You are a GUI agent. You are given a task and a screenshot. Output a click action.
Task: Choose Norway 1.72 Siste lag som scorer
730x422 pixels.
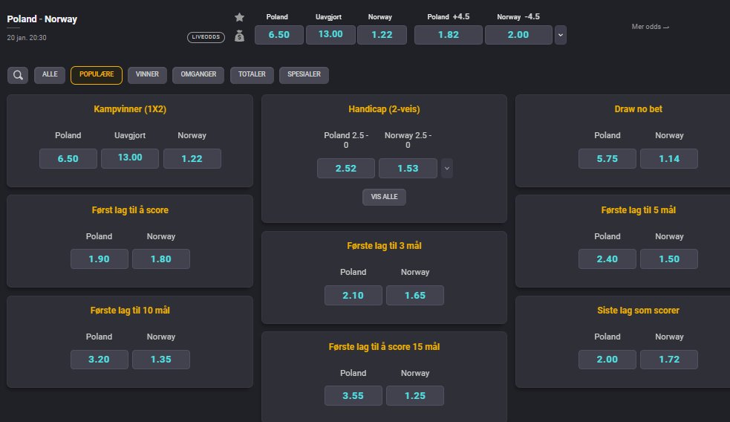click(669, 359)
